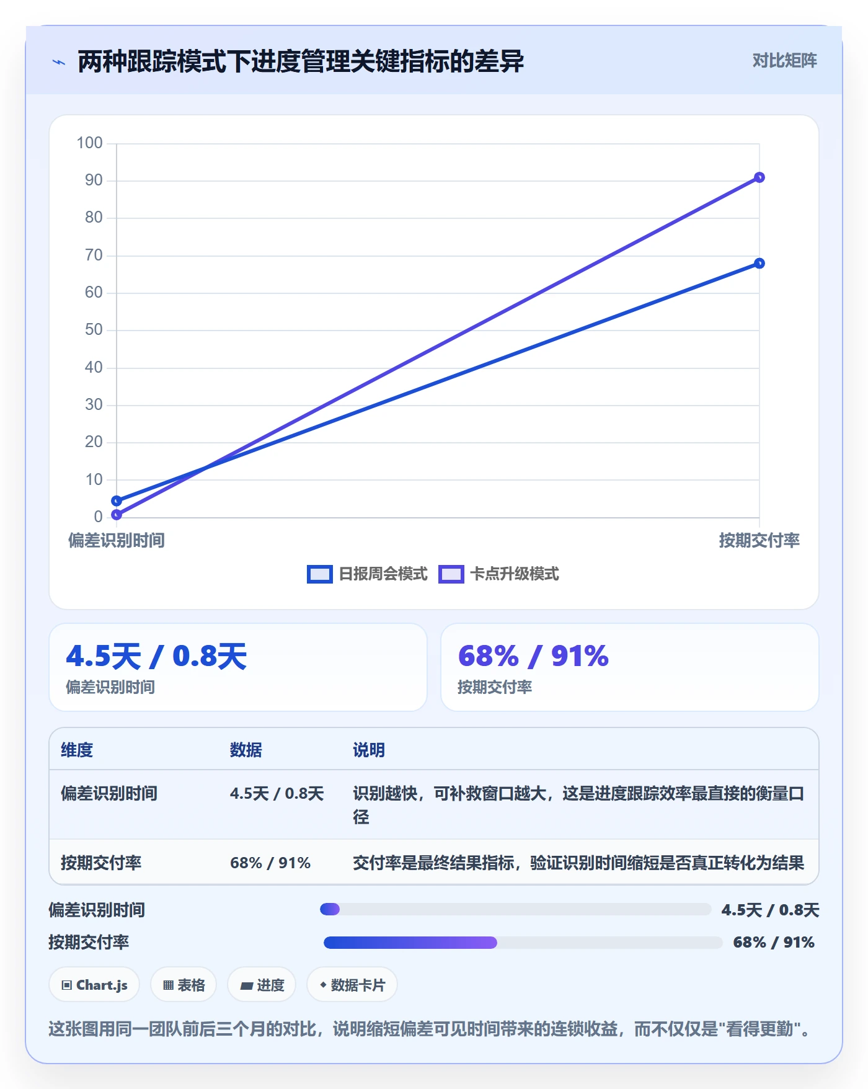Click the 日报周会模式 legend label
Screen dimensions: 868x1089
tap(383, 574)
